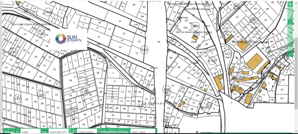Select circled block number 157

[172, 41]
